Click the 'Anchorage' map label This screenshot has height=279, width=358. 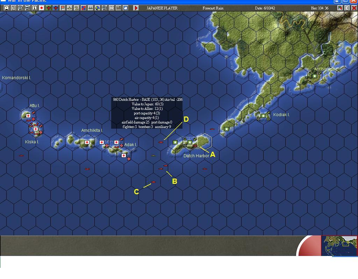(324, 69)
